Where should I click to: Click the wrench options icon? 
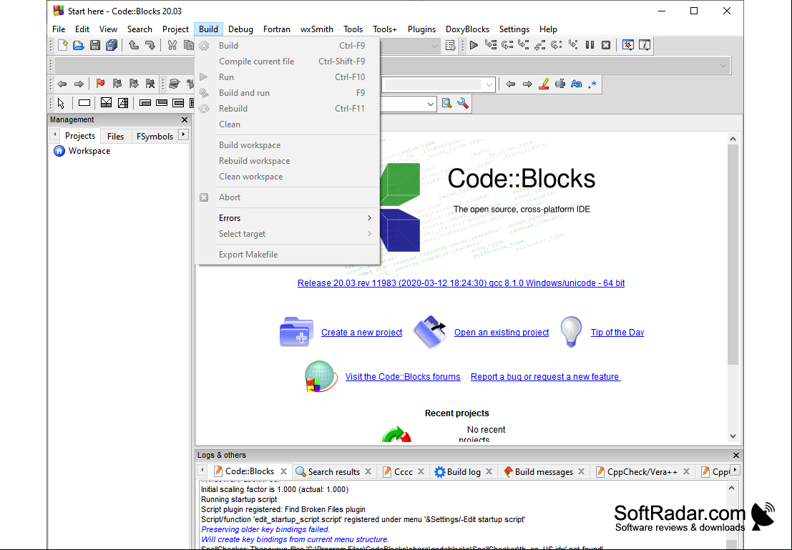(463, 104)
